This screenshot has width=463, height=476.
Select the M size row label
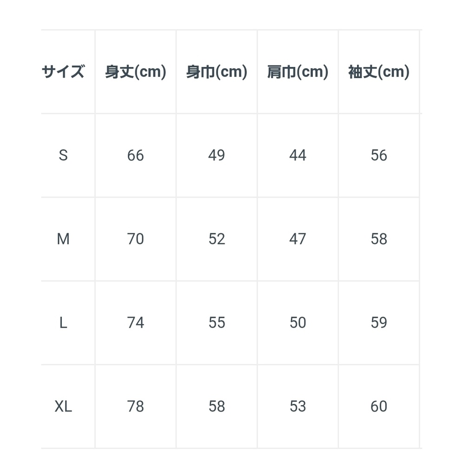pyautogui.click(x=63, y=239)
